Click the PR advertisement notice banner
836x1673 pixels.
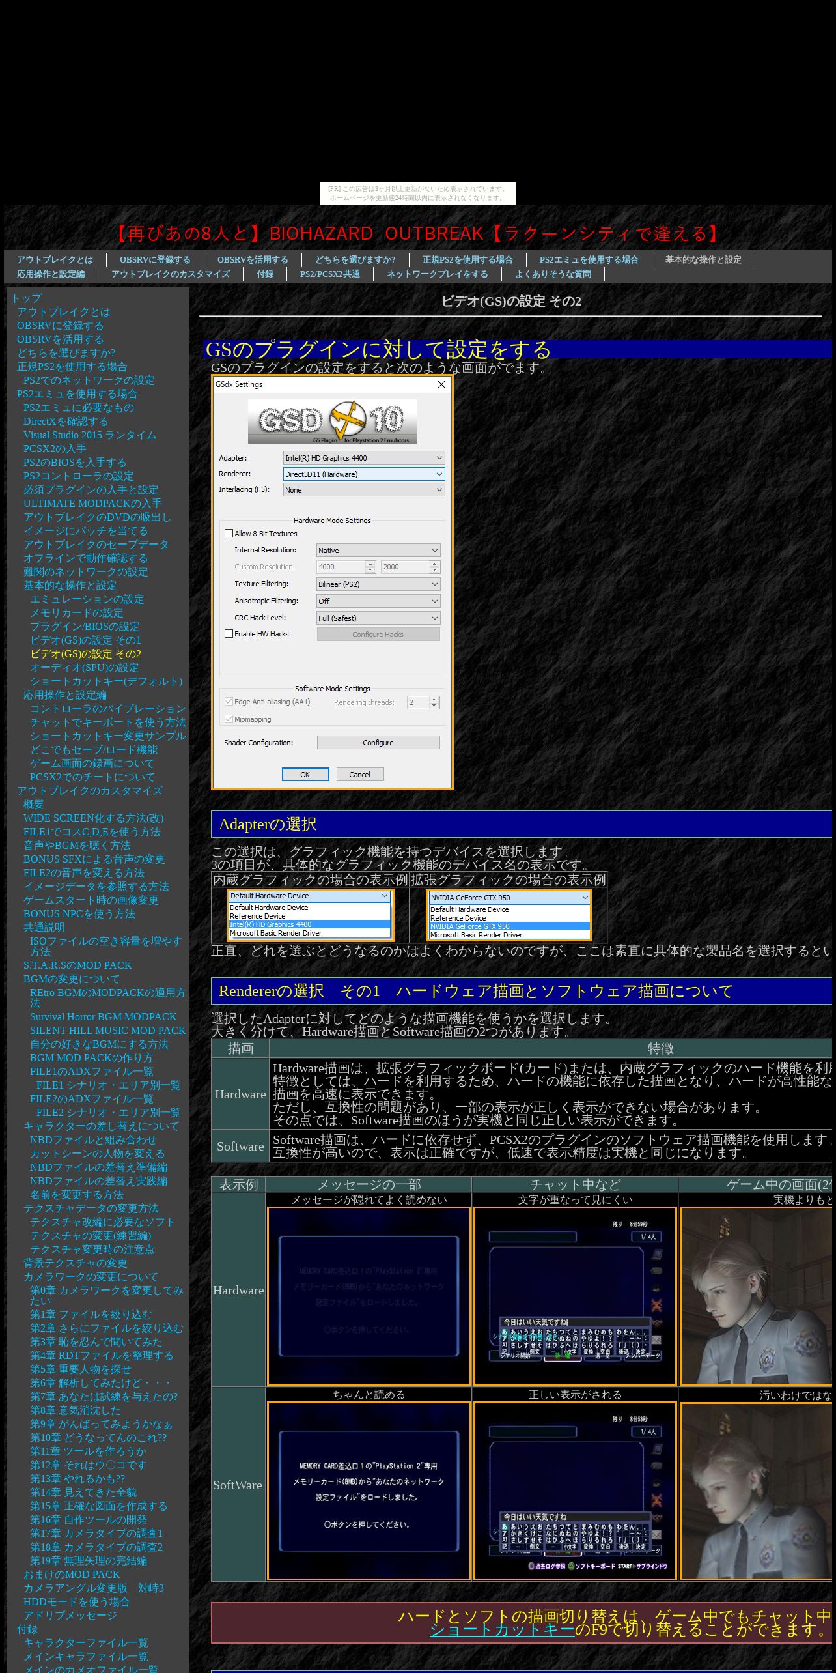click(x=418, y=193)
